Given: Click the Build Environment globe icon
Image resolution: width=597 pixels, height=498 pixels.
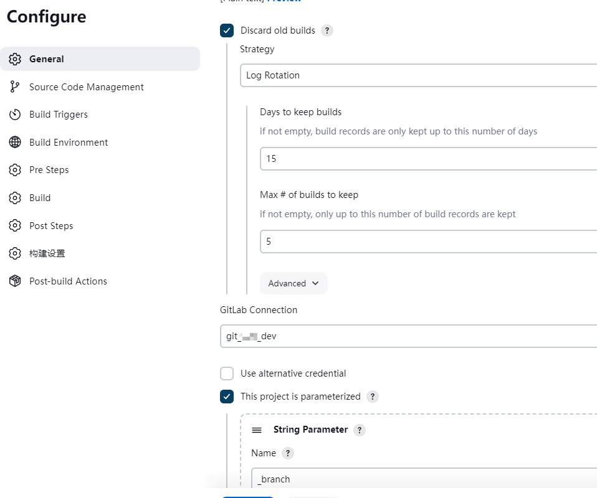Looking at the screenshot, I should (x=15, y=143).
